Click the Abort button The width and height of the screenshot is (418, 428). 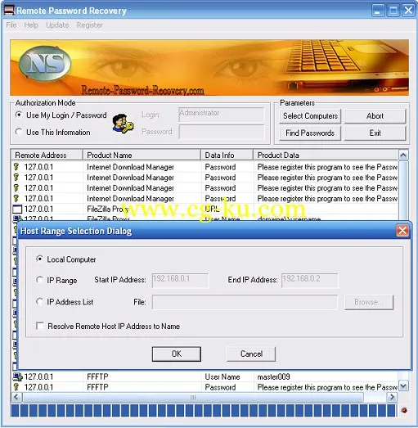click(x=375, y=116)
